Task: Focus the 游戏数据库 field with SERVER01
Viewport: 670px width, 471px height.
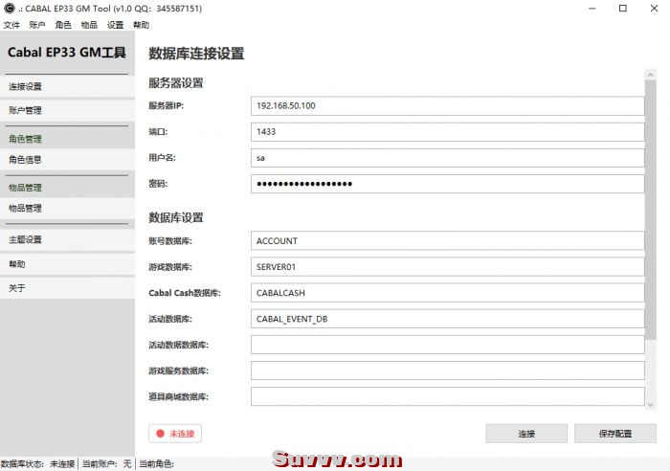Action: (447, 267)
